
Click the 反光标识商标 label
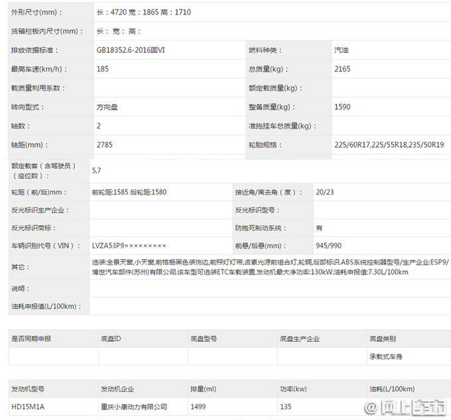coord(33,228)
